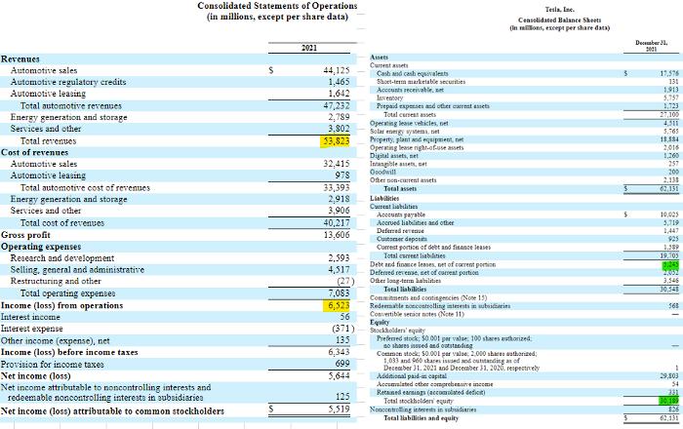Screen dimensions: 683x429
Task: Click the Convertible senior notes (Note 11) label
Action: (417, 314)
